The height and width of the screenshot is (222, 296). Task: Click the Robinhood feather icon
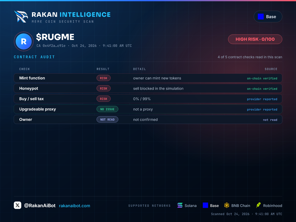258,205
